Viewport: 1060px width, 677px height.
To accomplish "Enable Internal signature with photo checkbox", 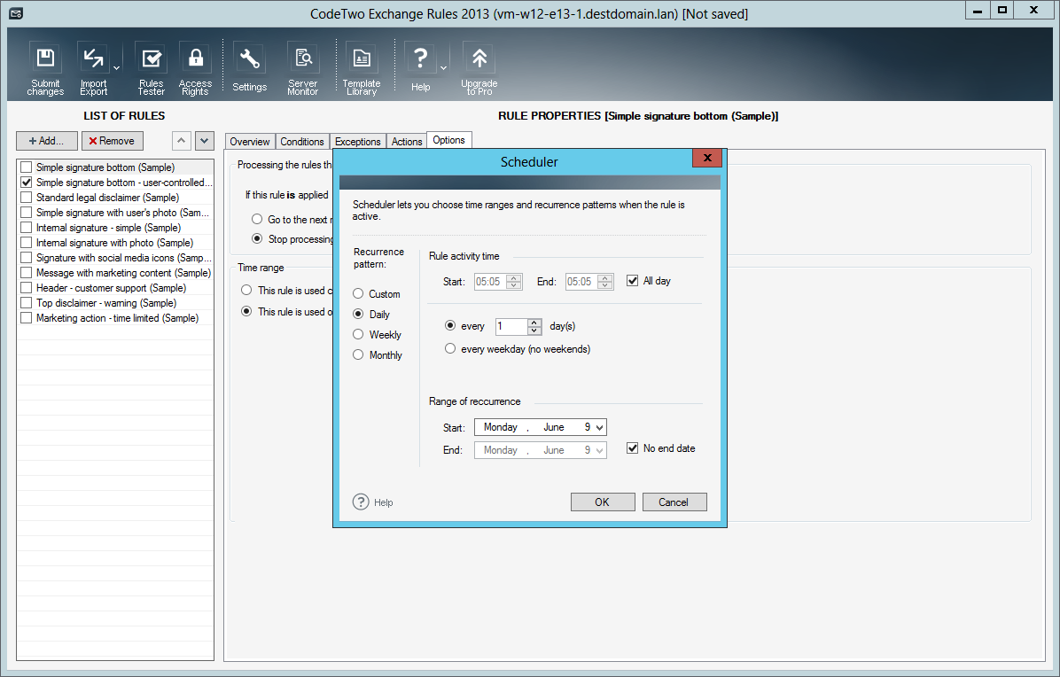I will [x=27, y=243].
